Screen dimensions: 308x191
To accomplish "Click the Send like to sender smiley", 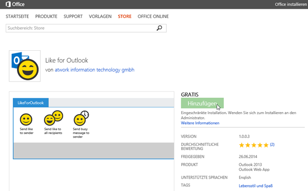I will (26, 119).
